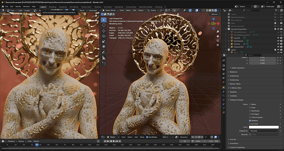Enable the Texture Space checkbox
The image size is (284, 151).
point(250,118)
